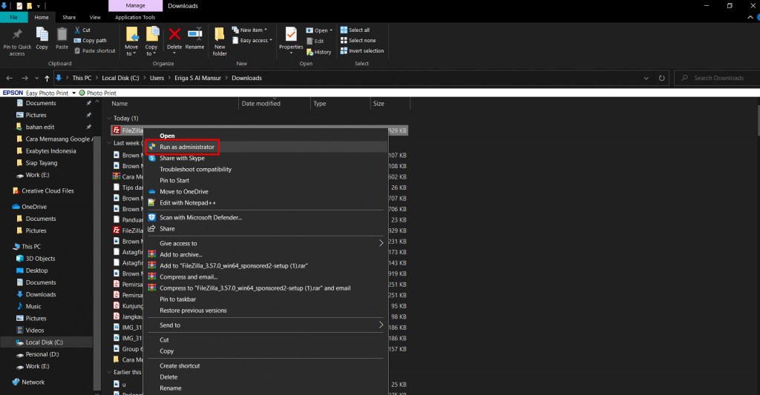This screenshot has width=760, height=395.
Task: Click Select all in ribbon
Action: [x=355, y=30]
